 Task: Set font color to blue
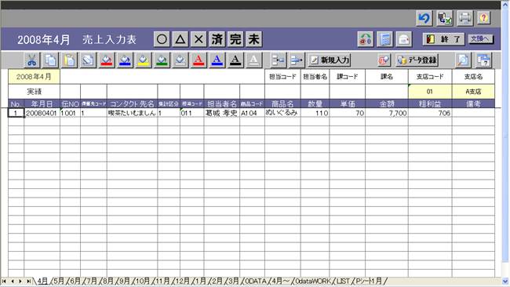217,60
